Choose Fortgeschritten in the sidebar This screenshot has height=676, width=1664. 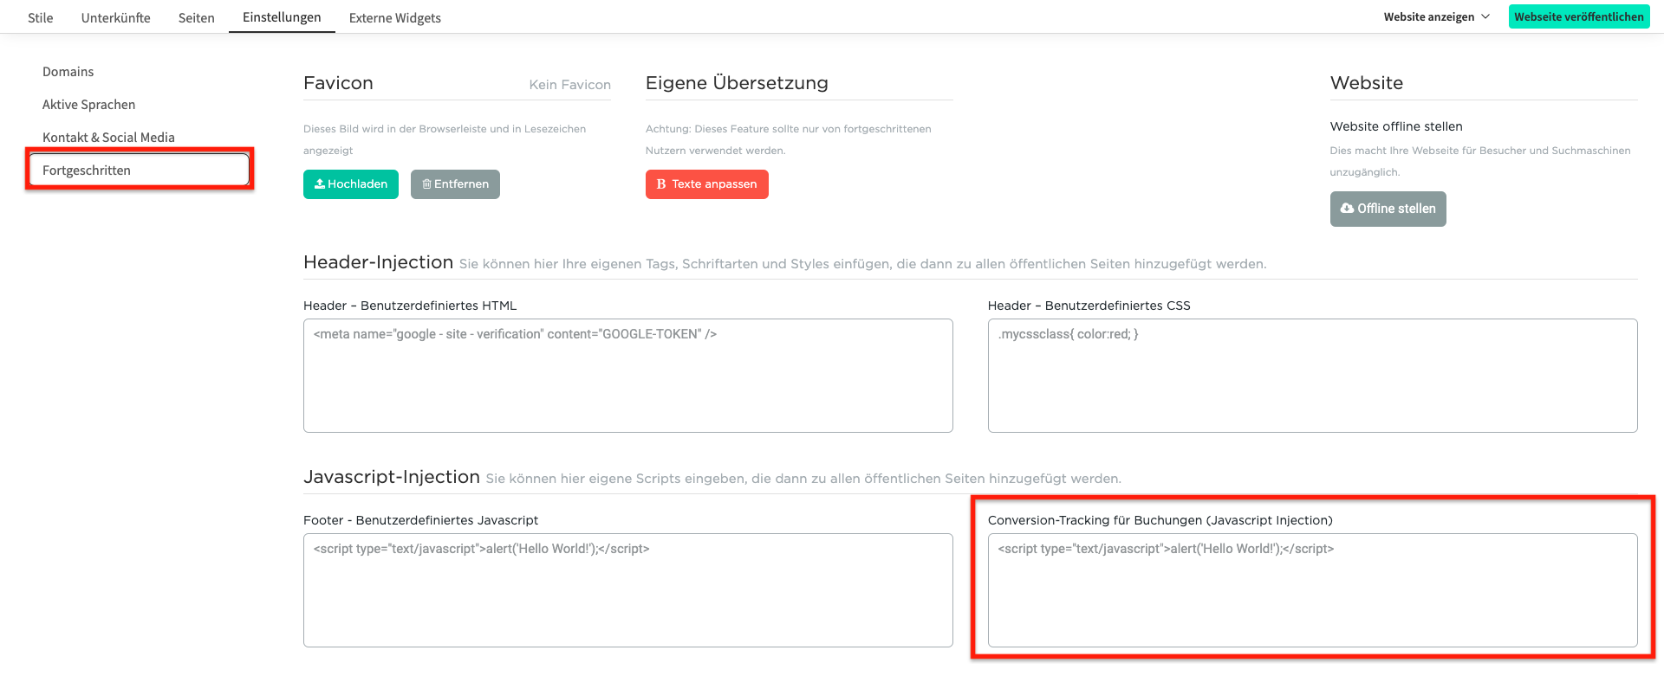(87, 171)
